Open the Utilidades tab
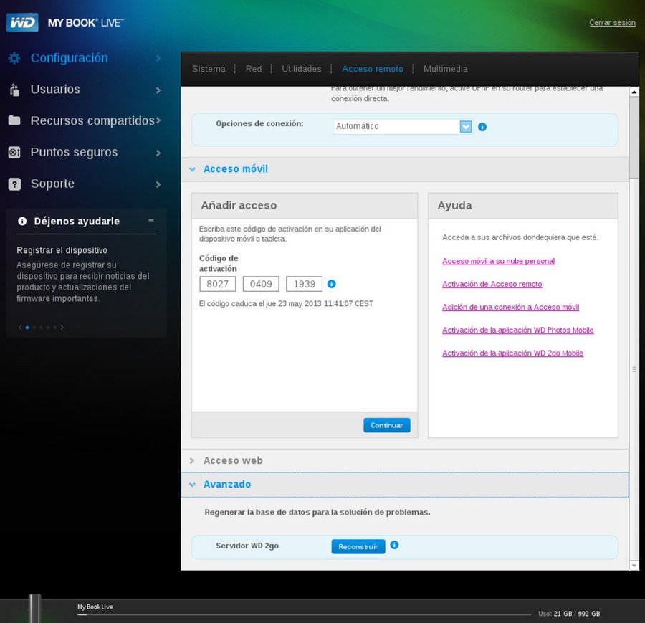 coord(301,69)
